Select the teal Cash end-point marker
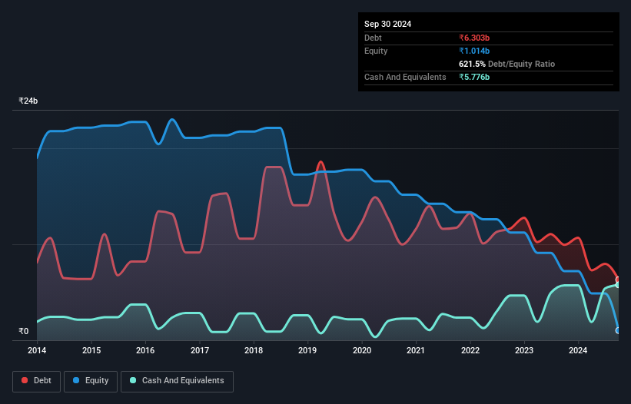 pos(618,285)
